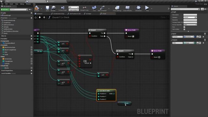Screen dimensions: 208x117
Task: Click the Format Graph toolbar icon
Action: pyautogui.click(x=63, y=8)
